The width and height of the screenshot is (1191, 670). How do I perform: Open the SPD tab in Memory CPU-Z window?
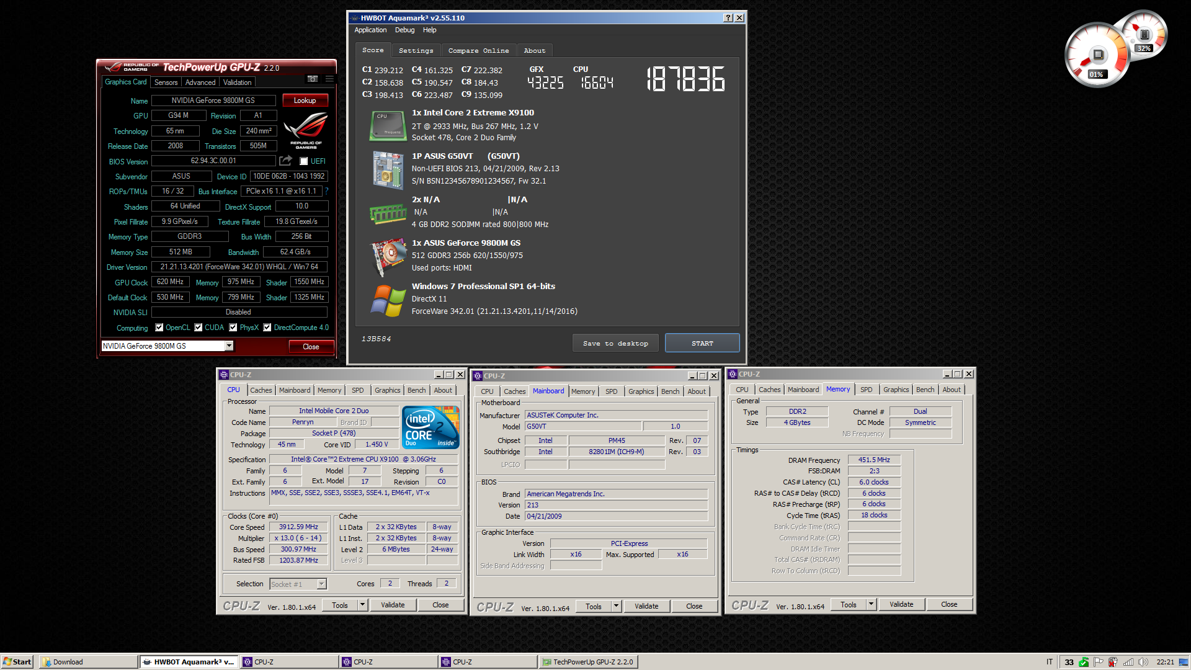(x=866, y=390)
